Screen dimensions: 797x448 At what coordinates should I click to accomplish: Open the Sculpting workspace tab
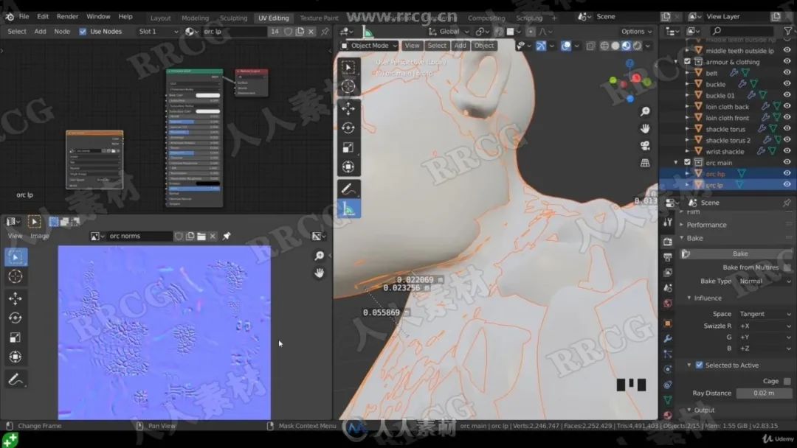click(x=233, y=18)
